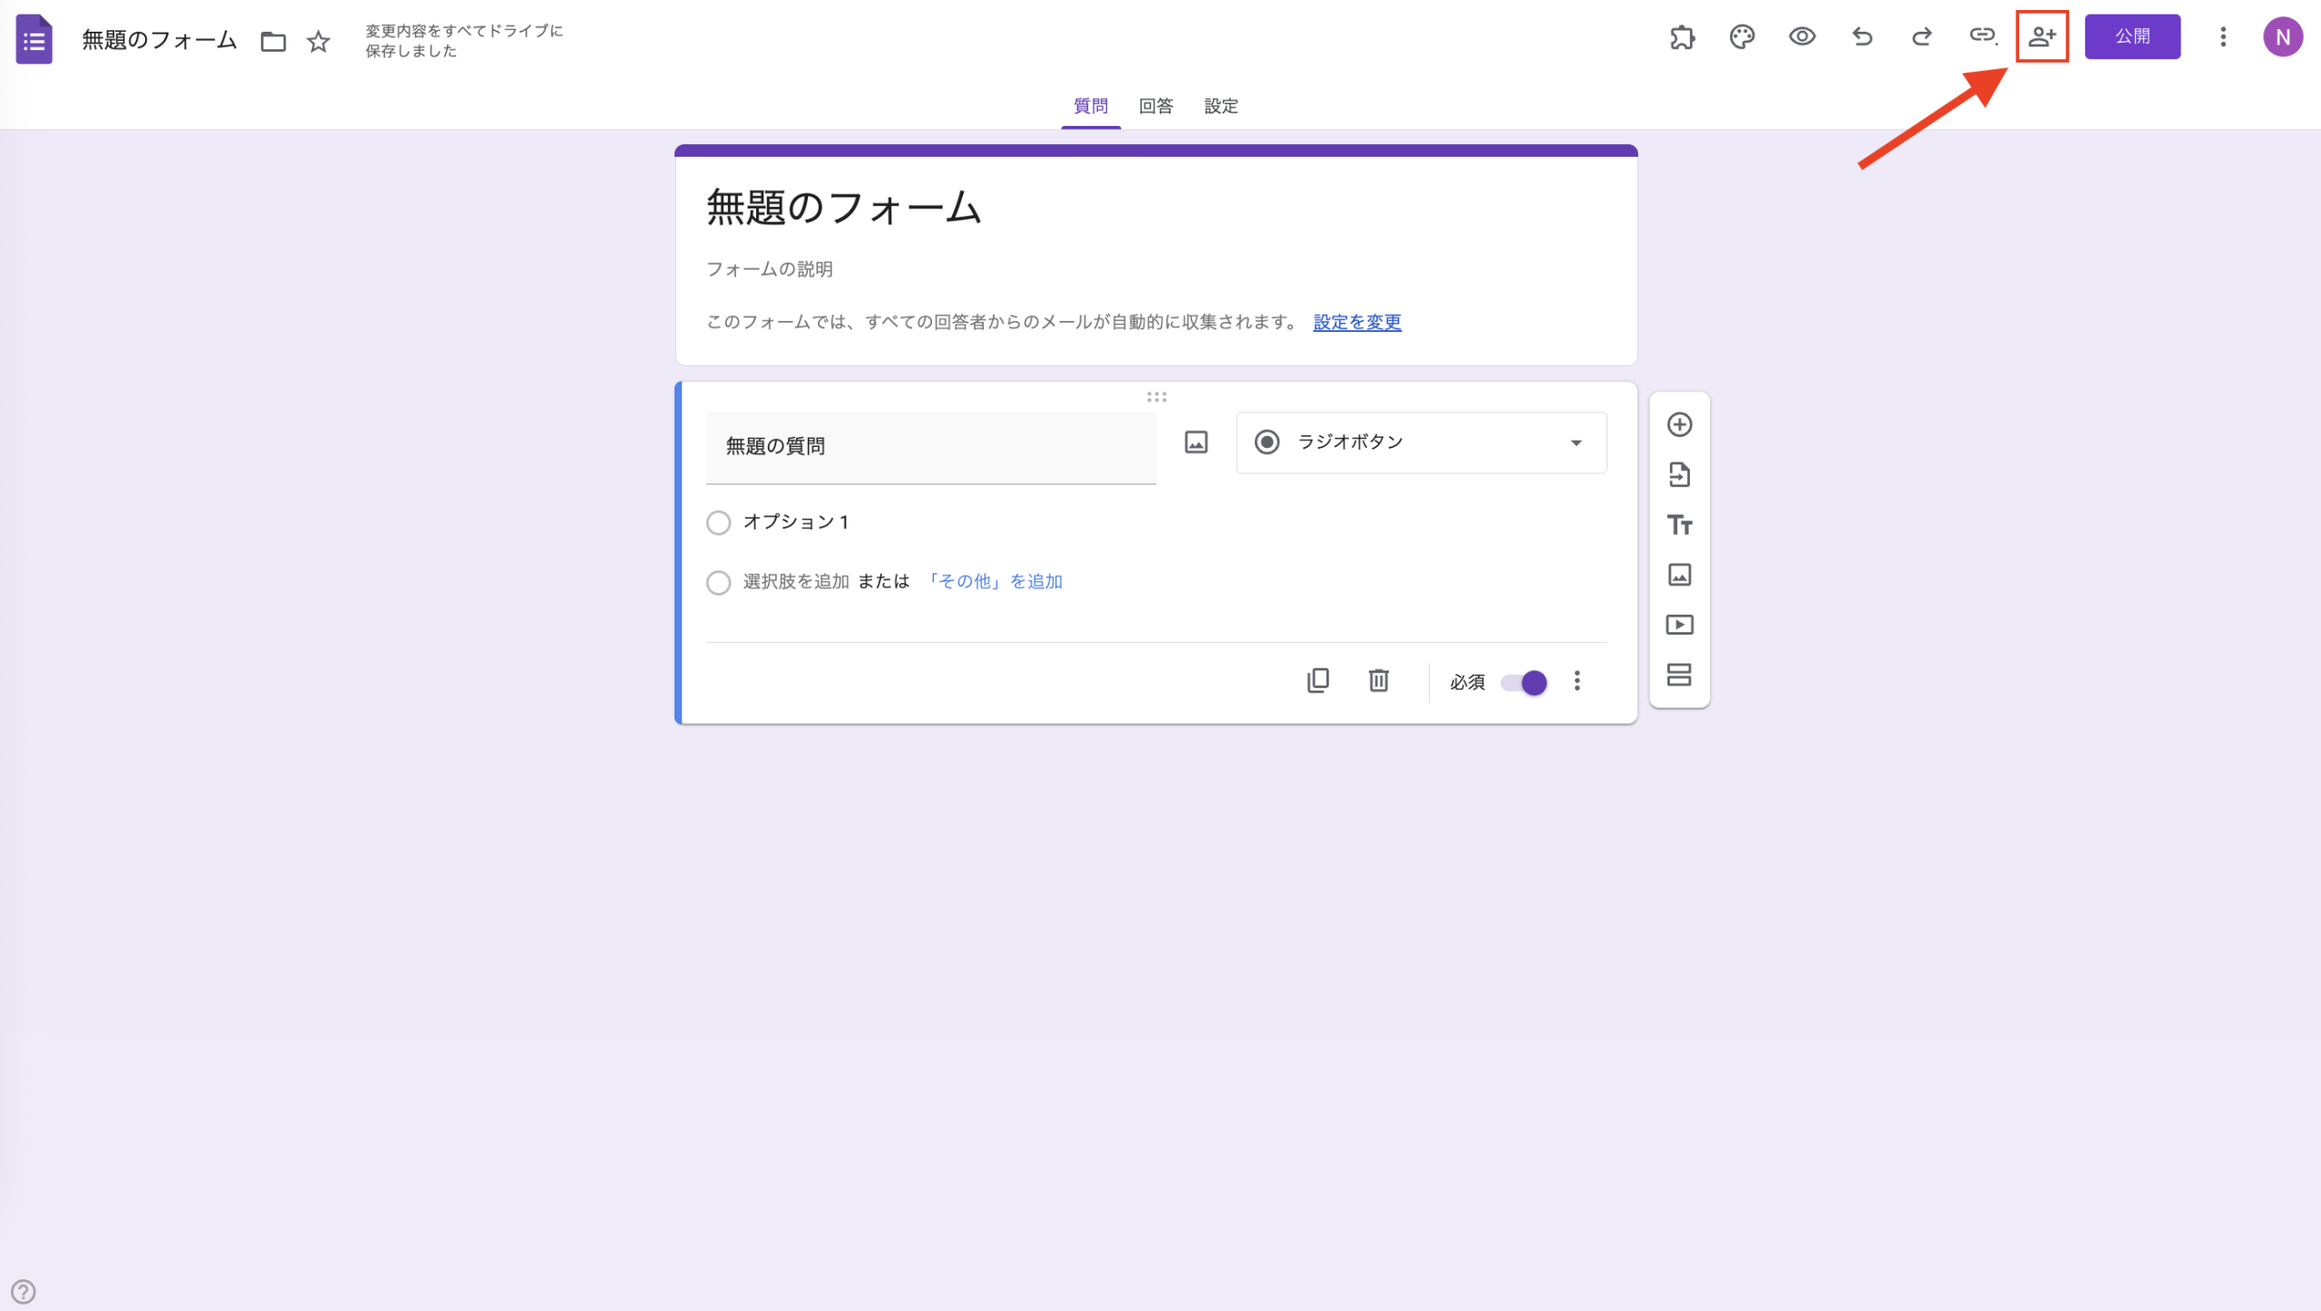
Task: Insert a video using the sidebar icon
Action: click(1679, 624)
